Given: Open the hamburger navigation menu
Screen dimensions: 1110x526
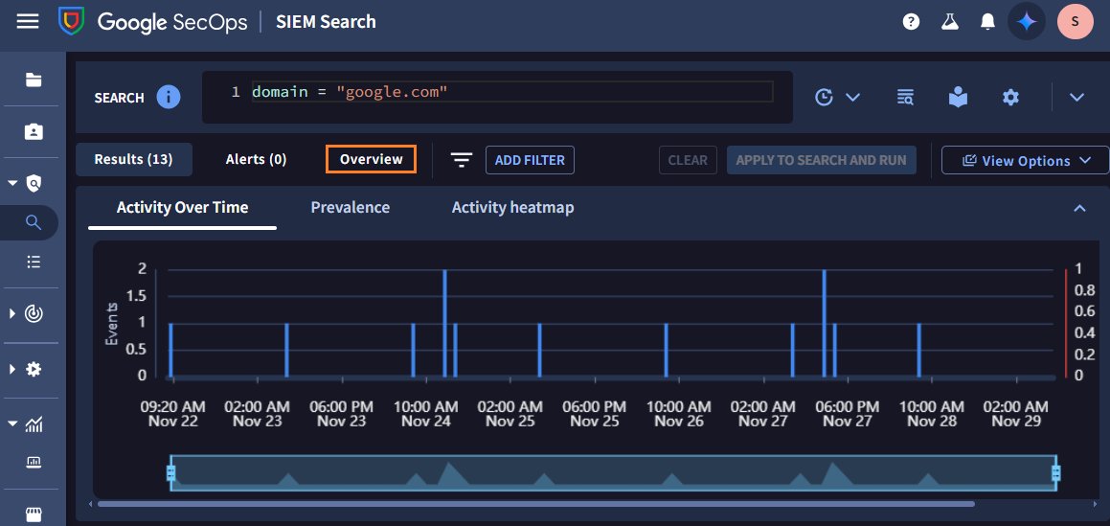Looking at the screenshot, I should [28, 21].
